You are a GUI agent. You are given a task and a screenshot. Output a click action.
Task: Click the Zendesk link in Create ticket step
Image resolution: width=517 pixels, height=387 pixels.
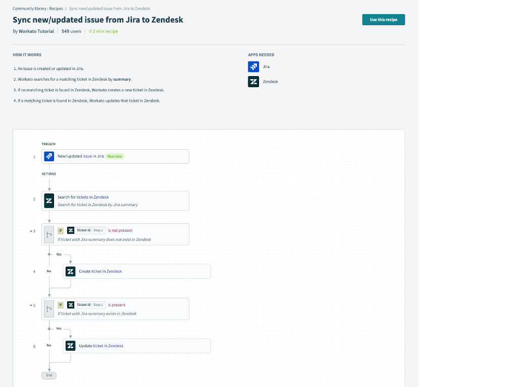115,271
